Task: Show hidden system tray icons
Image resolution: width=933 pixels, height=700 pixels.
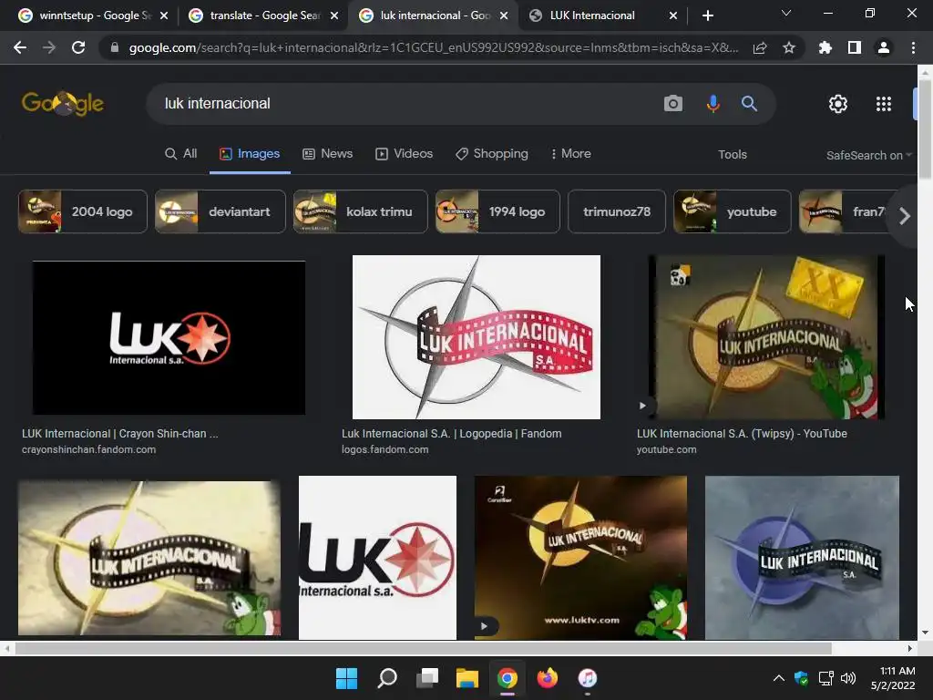Action: click(x=778, y=678)
